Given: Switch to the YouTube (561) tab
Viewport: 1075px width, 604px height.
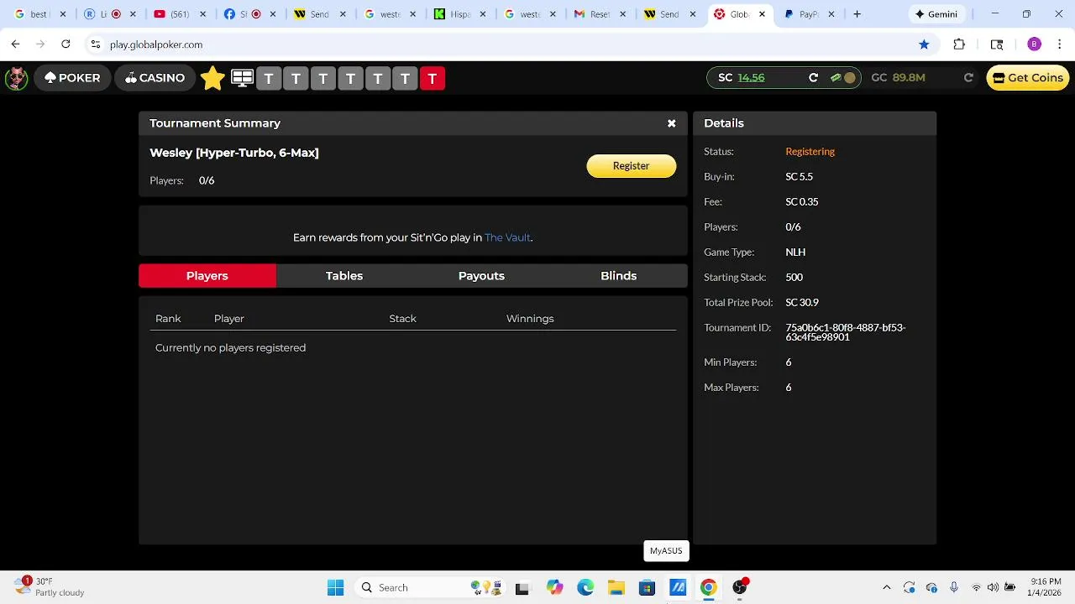Looking at the screenshot, I should click(178, 14).
